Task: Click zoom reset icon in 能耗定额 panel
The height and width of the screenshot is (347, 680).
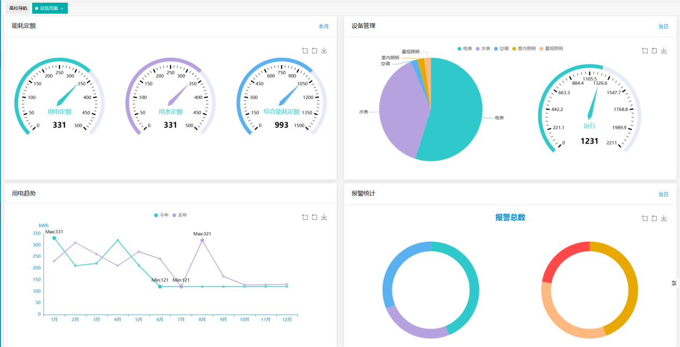Action: (315, 50)
